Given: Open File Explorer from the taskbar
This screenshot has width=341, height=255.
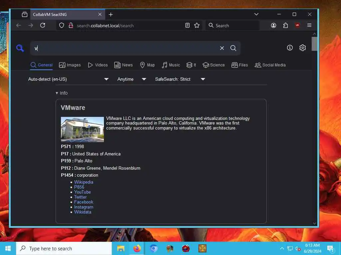Looking at the screenshot, I should coord(121,248).
